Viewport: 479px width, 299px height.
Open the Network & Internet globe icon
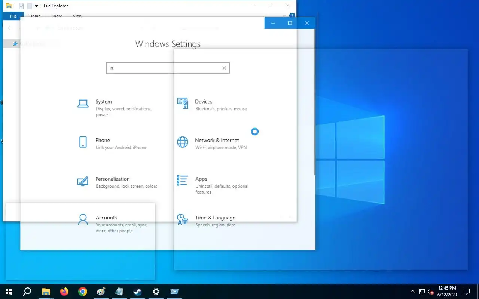[x=183, y=142]
